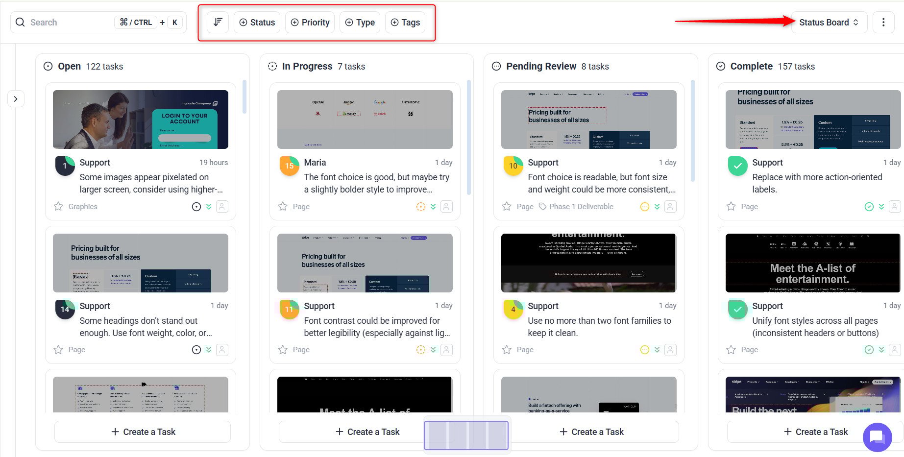Viewport: 904px width, 457px height.
Task: Open the chat support bubble icon
Action: point(877,436)
